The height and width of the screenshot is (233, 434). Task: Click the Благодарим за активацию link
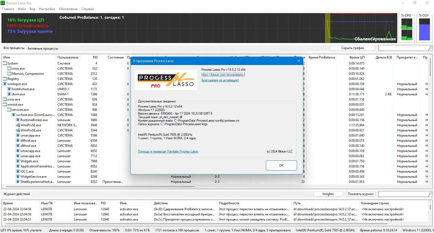(220, 80)
